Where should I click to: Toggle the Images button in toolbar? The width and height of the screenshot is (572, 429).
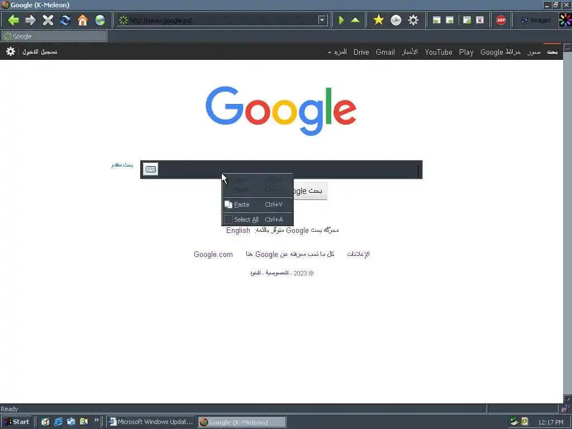[536, 20]
